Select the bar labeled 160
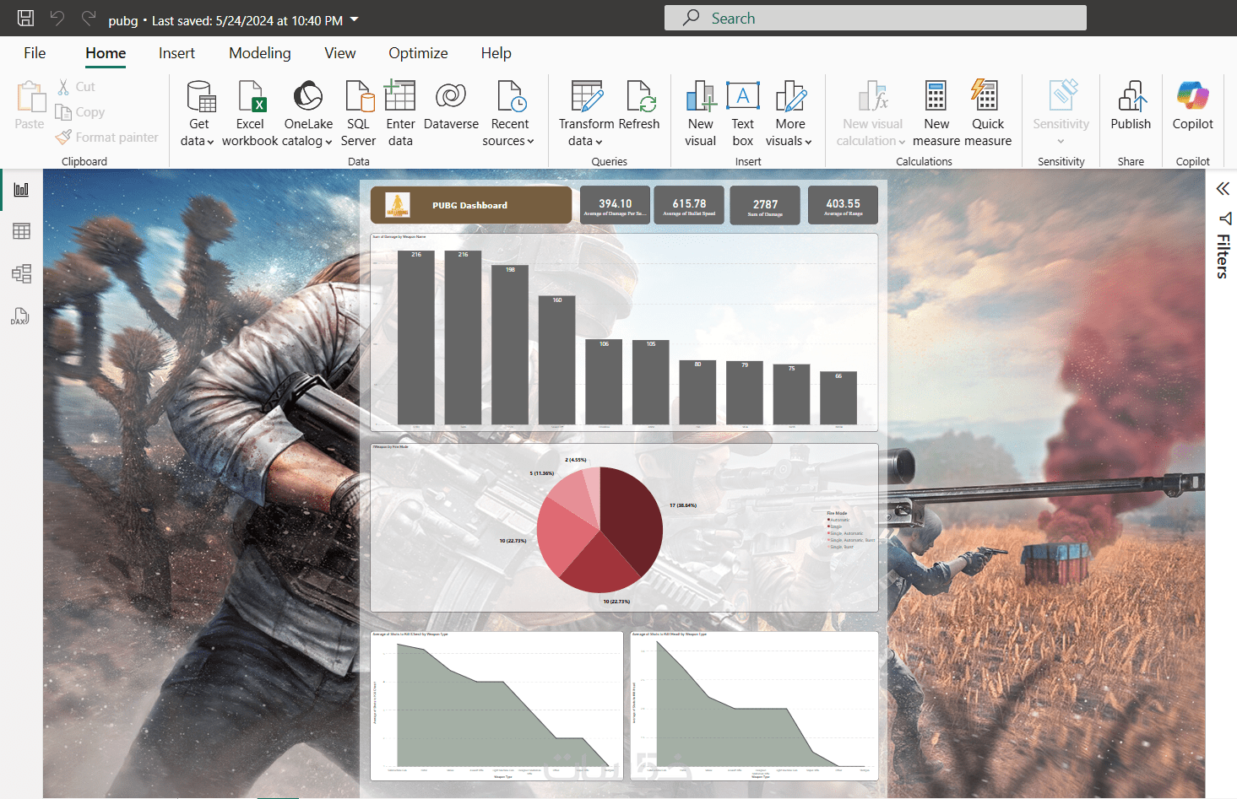The width and height of the screenshot is (1237, 799). 557,360
